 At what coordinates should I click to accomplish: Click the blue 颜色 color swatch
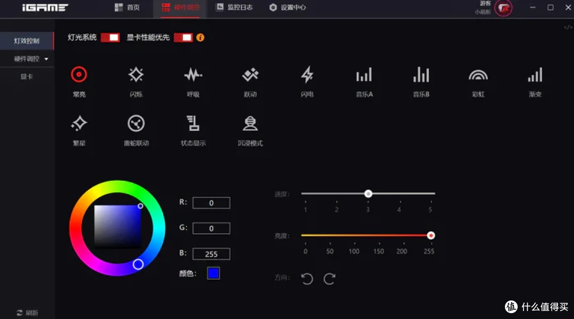214,273
